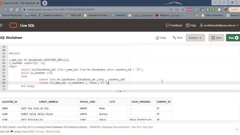The height and width of the screenshot is (135, 240).
Task: Click the LOCATION_ID column header
Action: point(9,102)
